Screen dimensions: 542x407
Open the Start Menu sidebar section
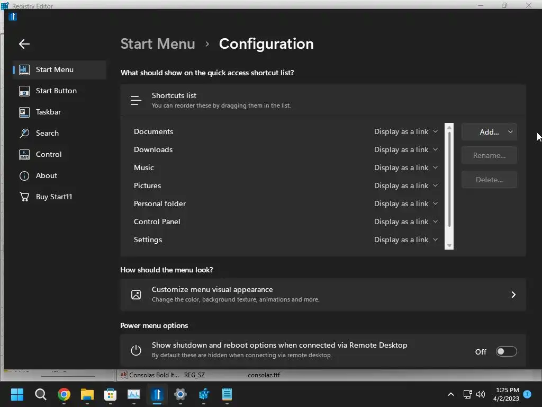point(59,69)
